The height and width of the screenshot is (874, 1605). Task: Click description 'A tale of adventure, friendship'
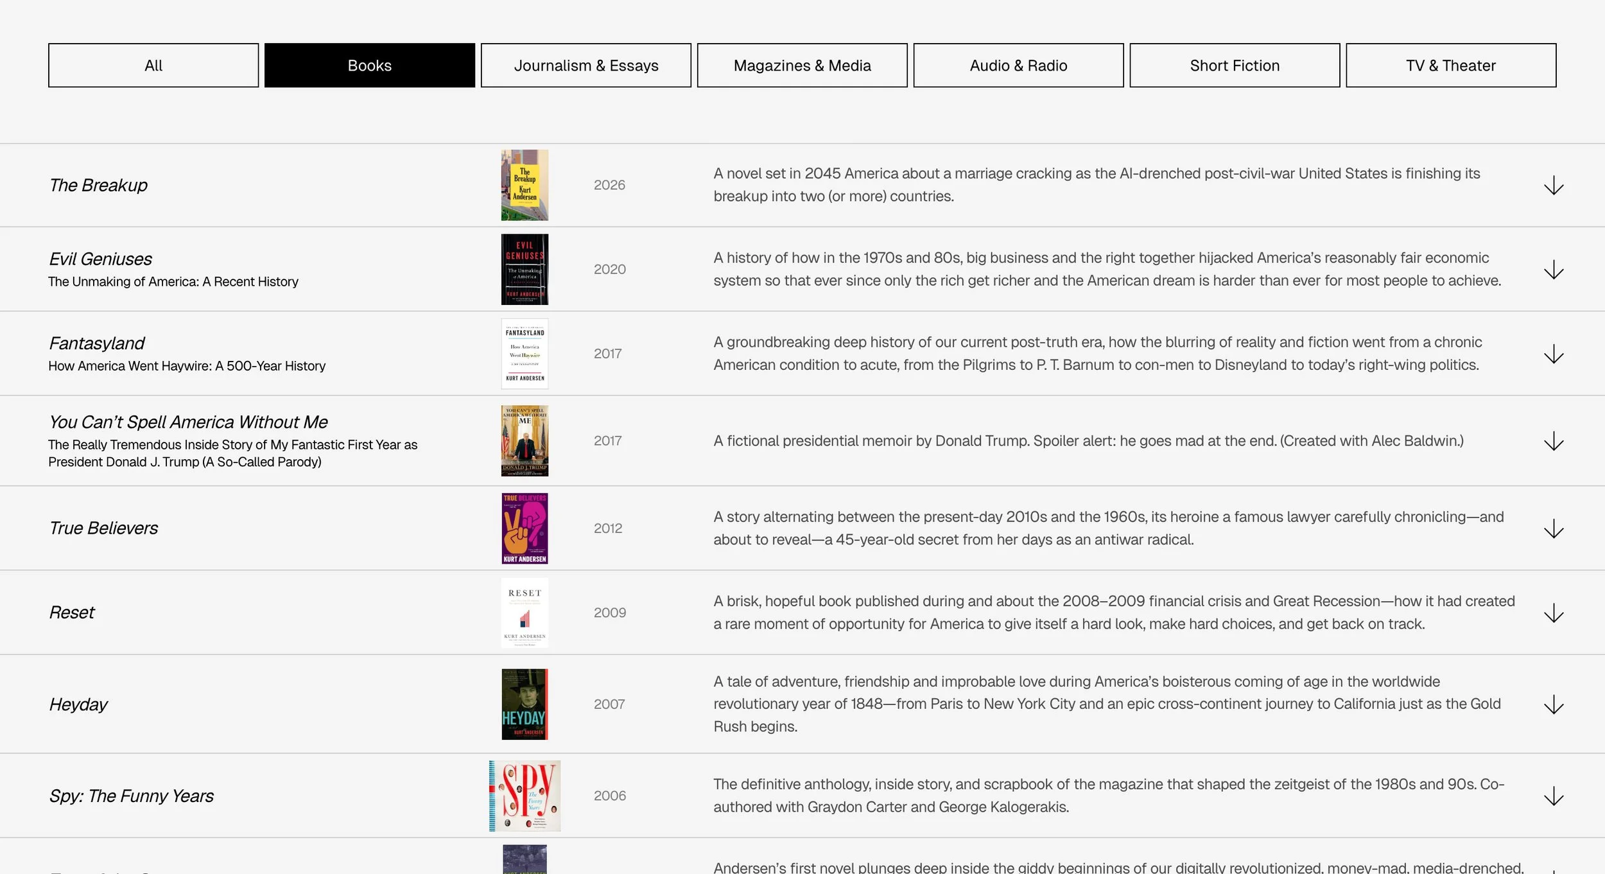1107,704
